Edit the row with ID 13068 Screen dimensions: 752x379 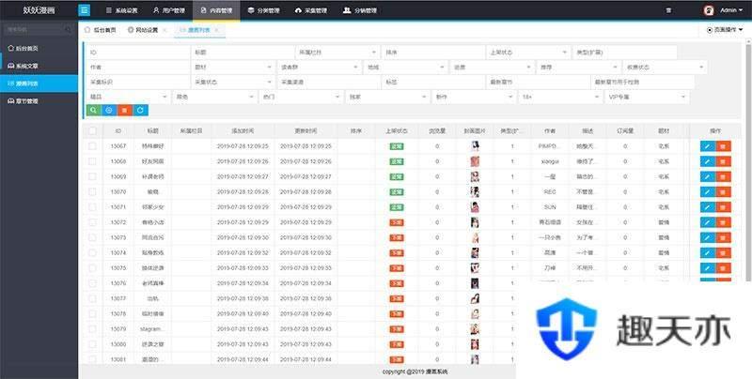708,161
